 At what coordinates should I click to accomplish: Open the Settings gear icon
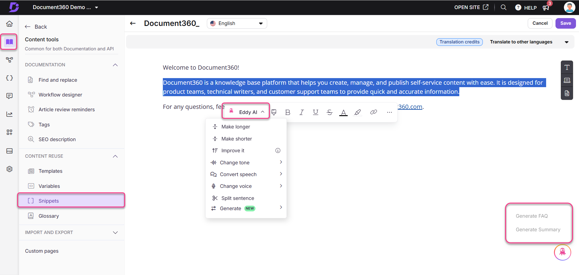point(9,169)
